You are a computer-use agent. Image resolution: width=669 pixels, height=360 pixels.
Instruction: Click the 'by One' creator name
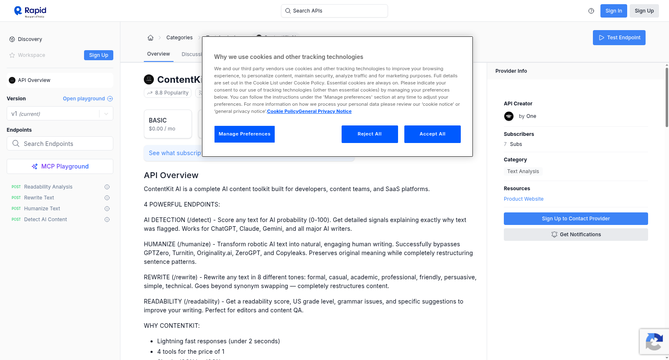point(527,116)
